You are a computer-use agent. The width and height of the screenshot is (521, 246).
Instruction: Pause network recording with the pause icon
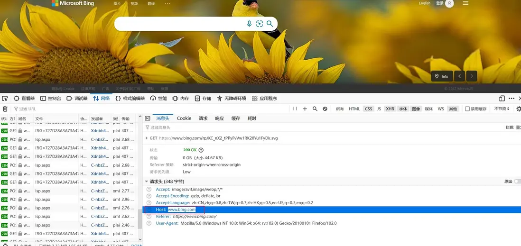[295, 109]
